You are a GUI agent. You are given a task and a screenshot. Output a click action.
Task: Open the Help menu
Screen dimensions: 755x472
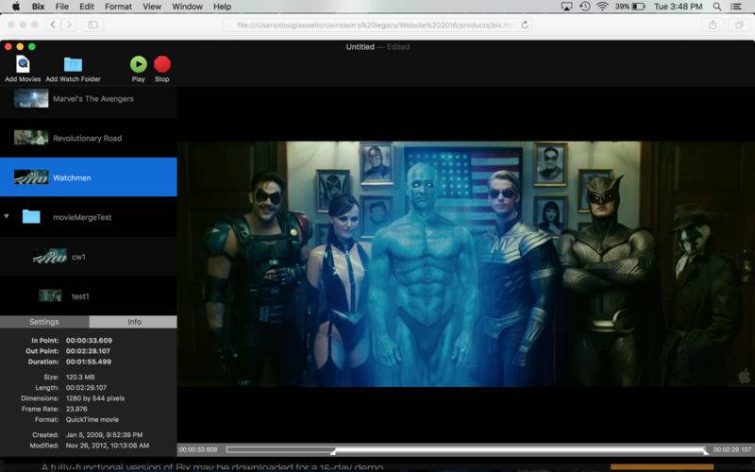pos(222,7)
